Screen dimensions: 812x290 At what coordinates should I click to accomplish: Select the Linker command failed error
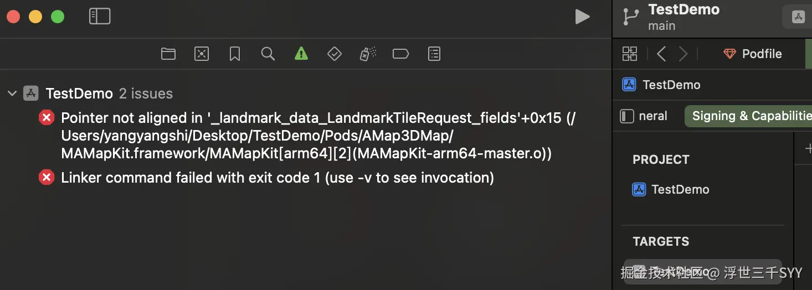pyautogui.click(x=277, y=178)
